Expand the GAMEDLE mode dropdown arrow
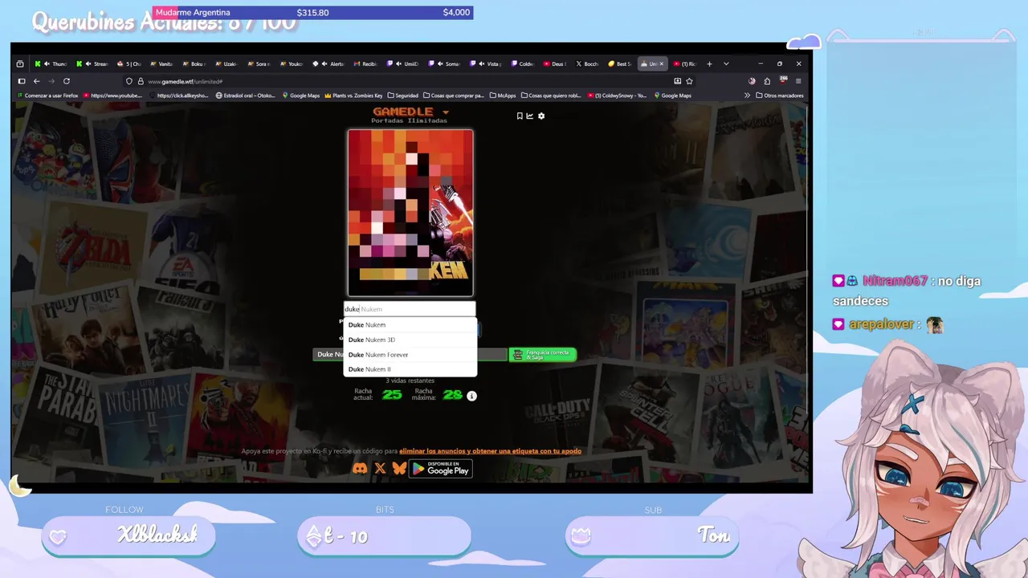The height and width of the screenshot is (578, 1028). (x=446, y=112)
